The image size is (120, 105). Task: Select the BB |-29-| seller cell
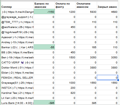point(17,52)
